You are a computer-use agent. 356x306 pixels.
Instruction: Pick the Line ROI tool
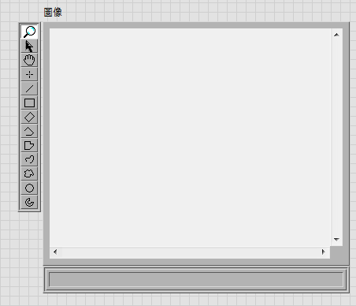pos(29,88)
